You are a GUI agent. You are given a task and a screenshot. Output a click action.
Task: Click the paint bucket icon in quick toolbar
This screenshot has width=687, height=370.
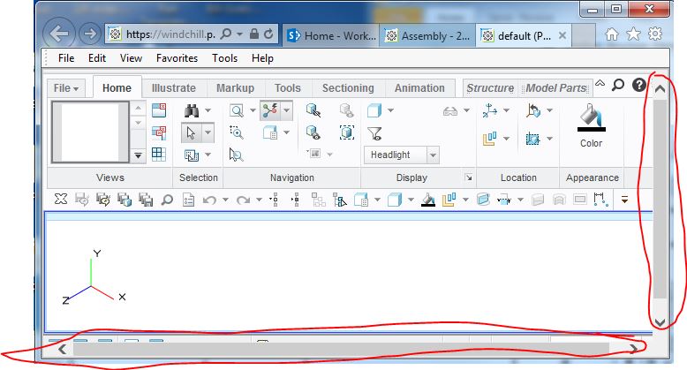click(x=428, y=200)
